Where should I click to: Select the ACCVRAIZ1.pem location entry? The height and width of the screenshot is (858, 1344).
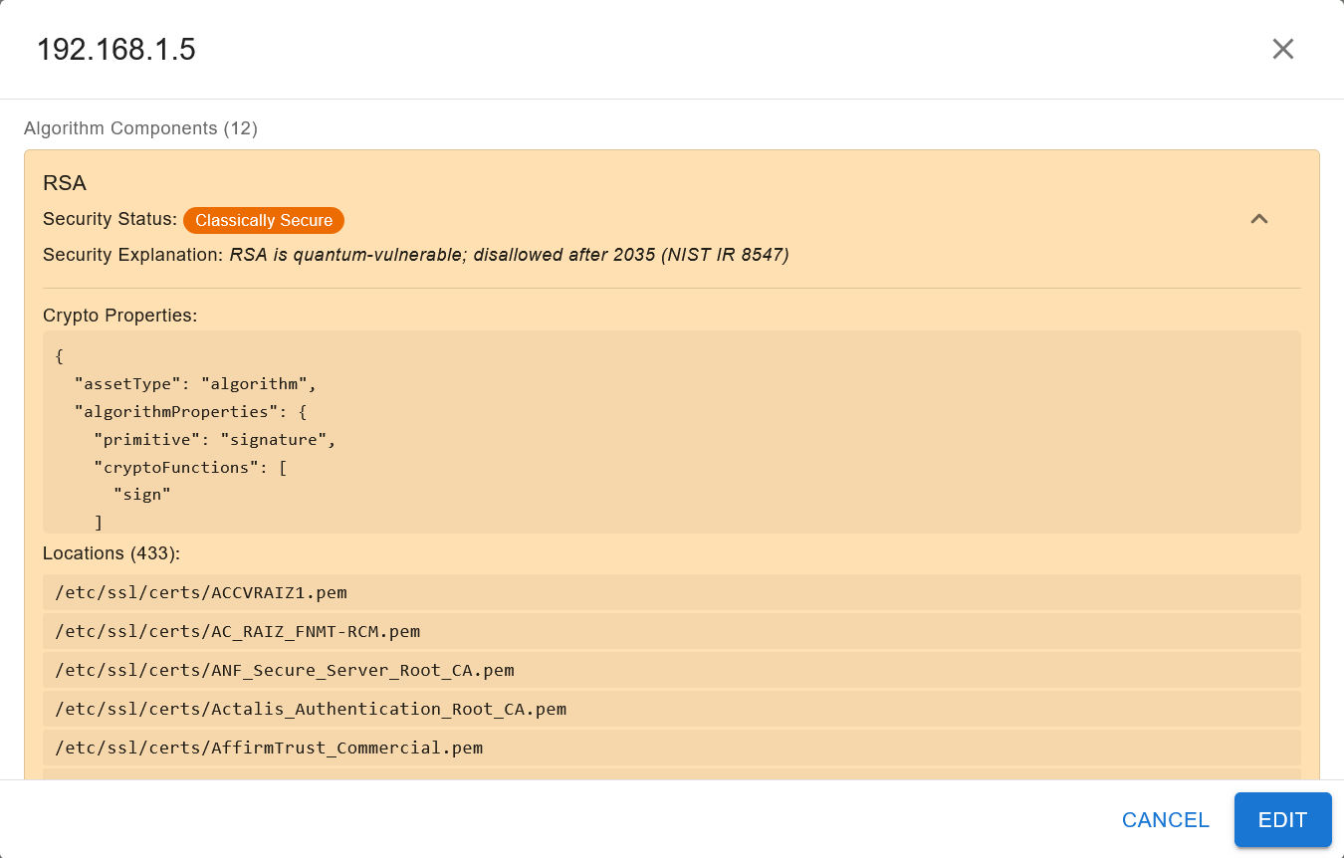point(201,592)
